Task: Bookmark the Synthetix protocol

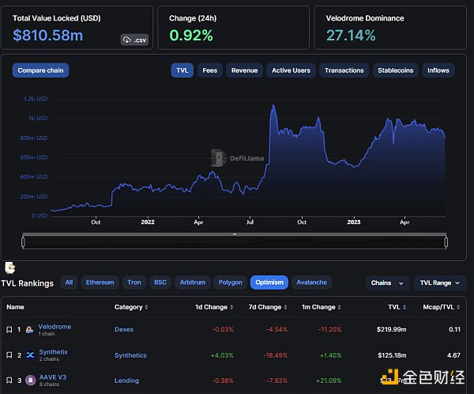Action: pos(9,355)
